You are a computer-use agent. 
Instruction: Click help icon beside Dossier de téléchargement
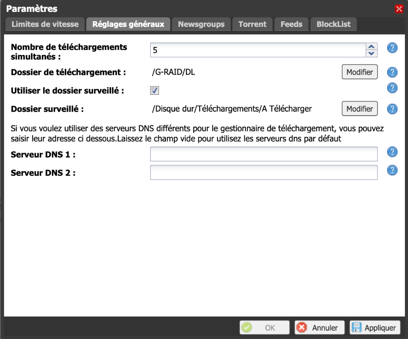[x=392, y=72]
